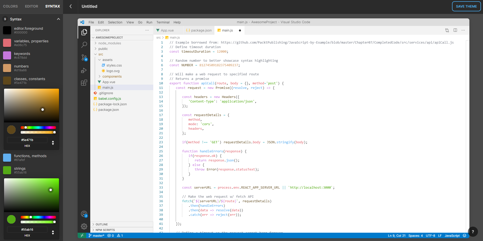The width and height of the screenshot is (483, 241).
Task: Click the LF end-of-line indicator
Action: pos(440,236)
